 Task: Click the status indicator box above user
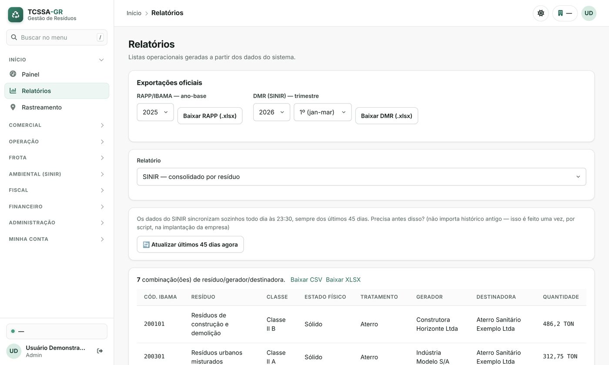click(x=57, y=331)
